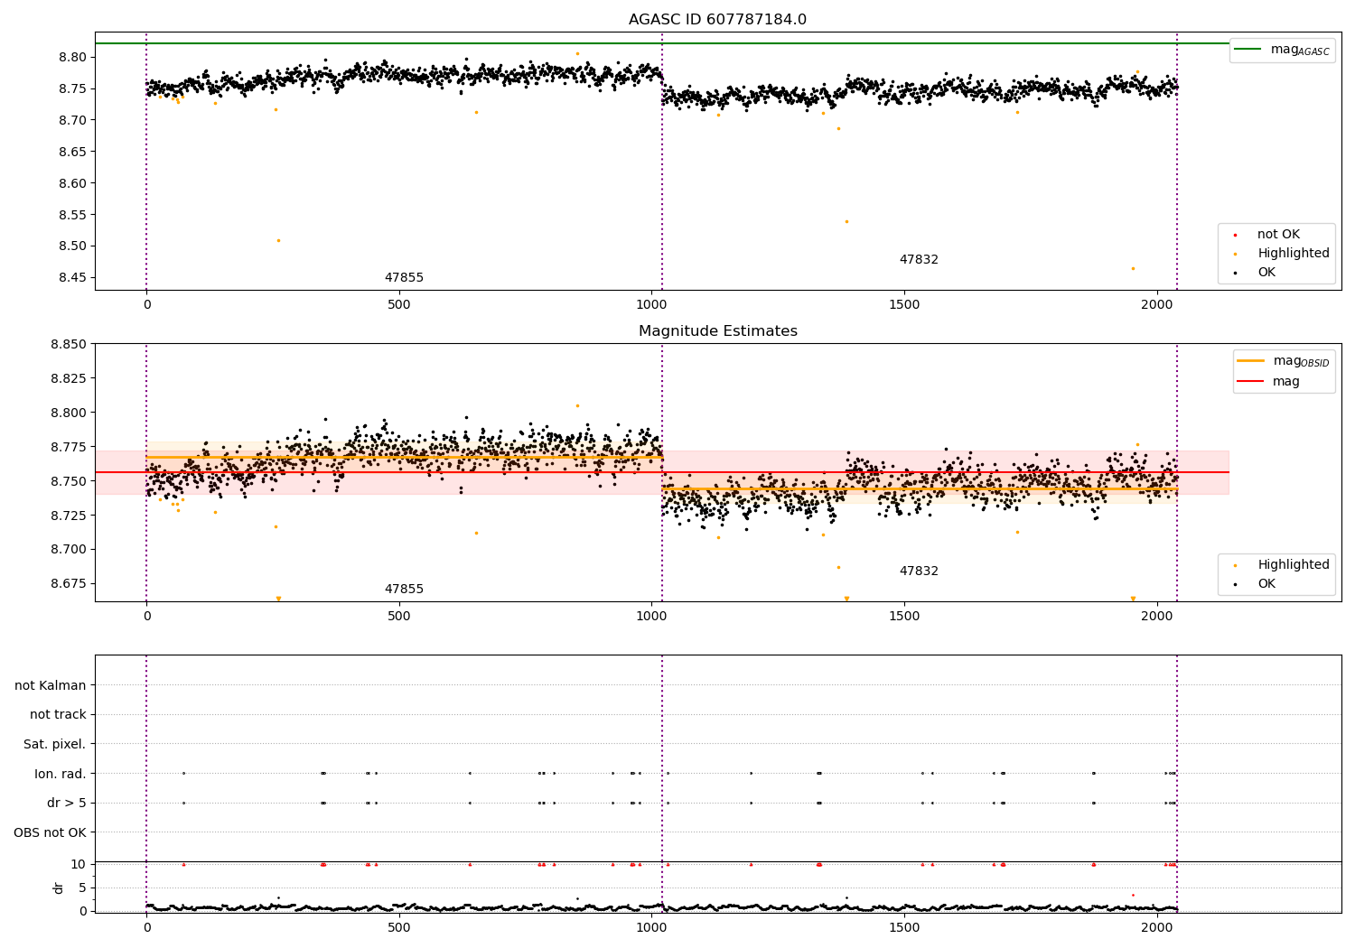Click the 8.850 y-axis tick of middle plot
Viewport: 1355px width, 948px height.
[69, 344]
